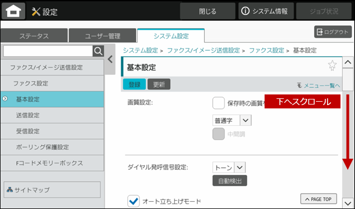Open the 普通字 quality dropdown

[232, 120]
